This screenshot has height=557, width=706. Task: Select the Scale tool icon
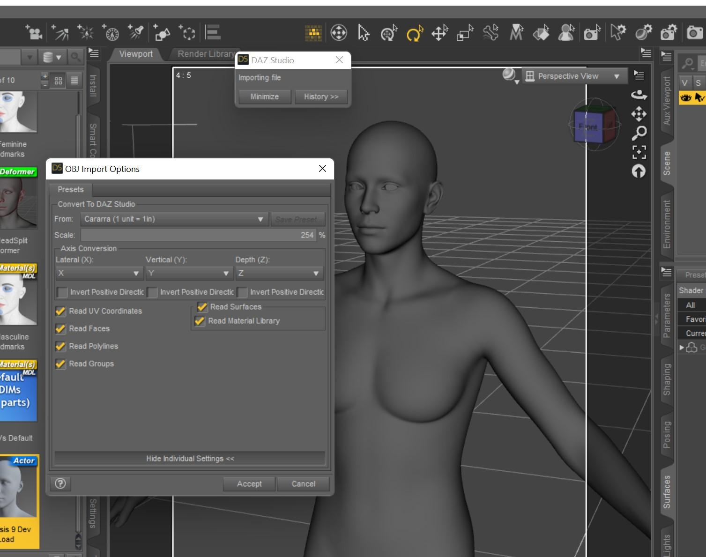coord(465,33)
